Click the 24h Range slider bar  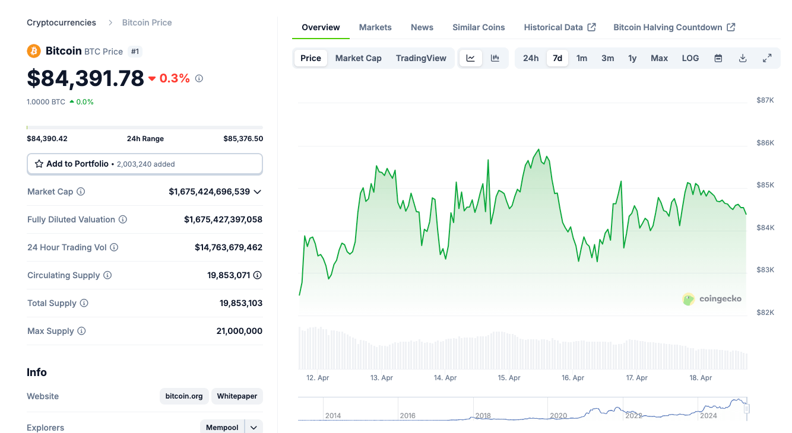(x=144, y=126)
